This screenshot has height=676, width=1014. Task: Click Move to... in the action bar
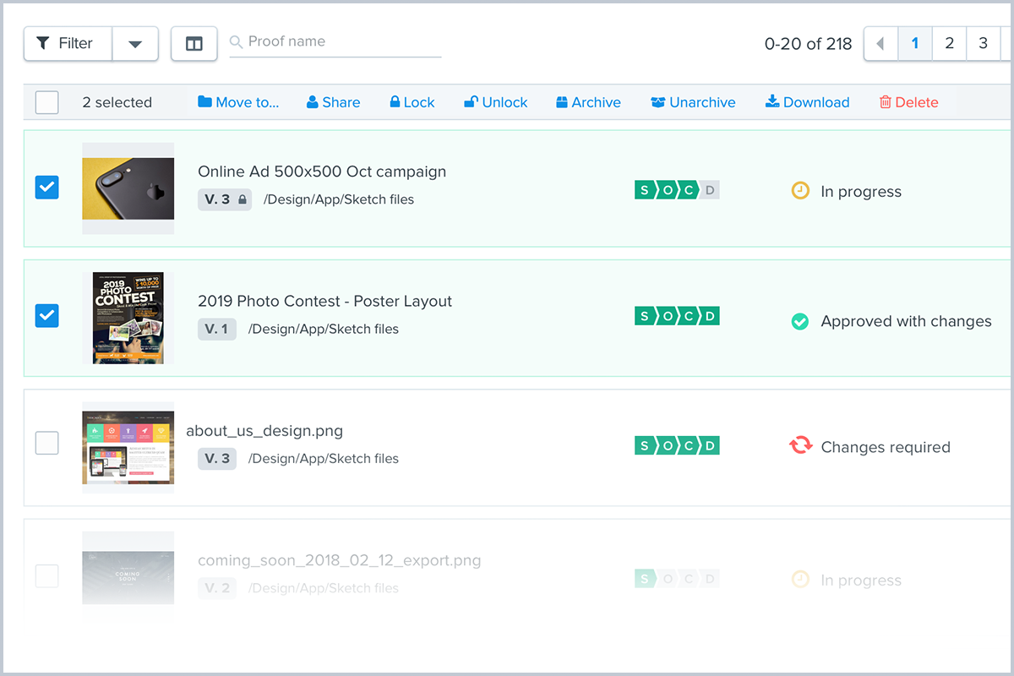point(238,102)
